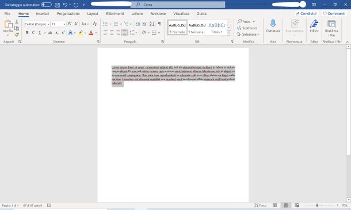Click the bullet list icon
Screen dimensions: 351x210
click(105, 24)
